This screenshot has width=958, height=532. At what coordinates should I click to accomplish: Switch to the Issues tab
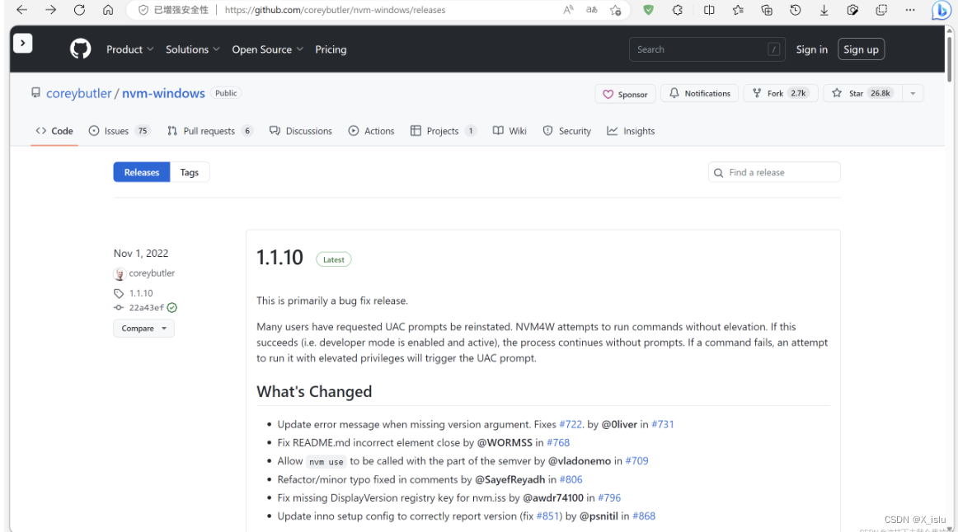click(120, 131)
